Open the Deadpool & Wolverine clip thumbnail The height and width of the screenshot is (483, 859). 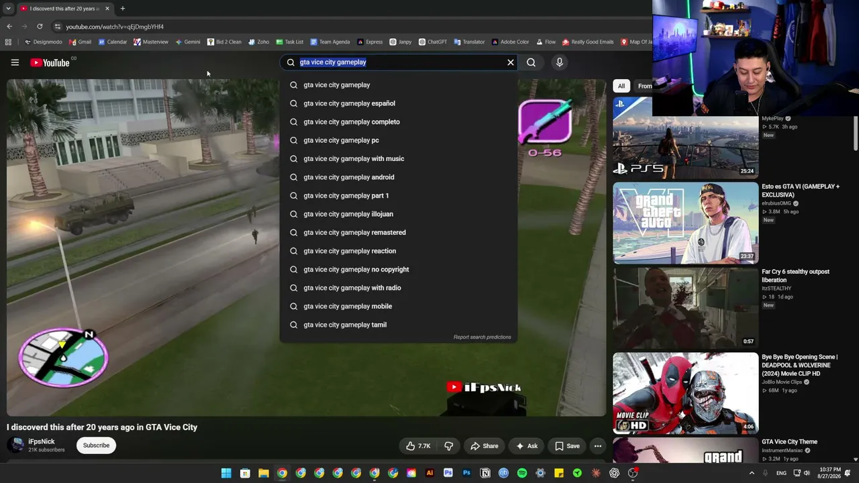pos(685,394)
